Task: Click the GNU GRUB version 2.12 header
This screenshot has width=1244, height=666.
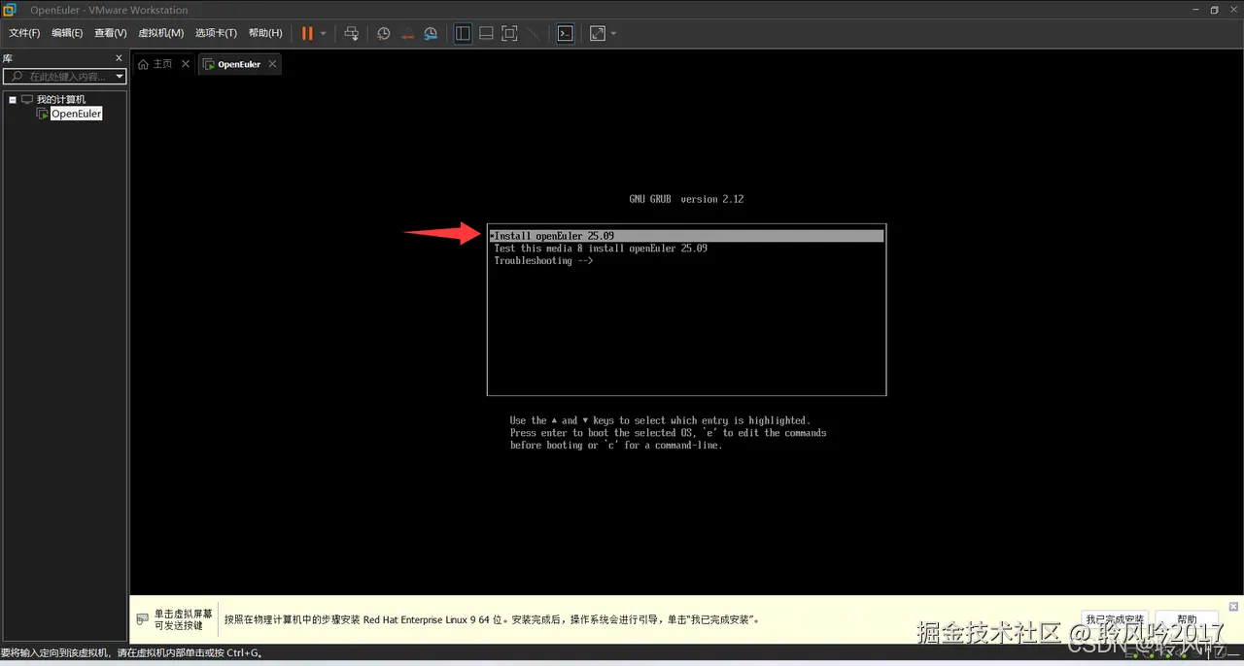Action: [686, 199]
